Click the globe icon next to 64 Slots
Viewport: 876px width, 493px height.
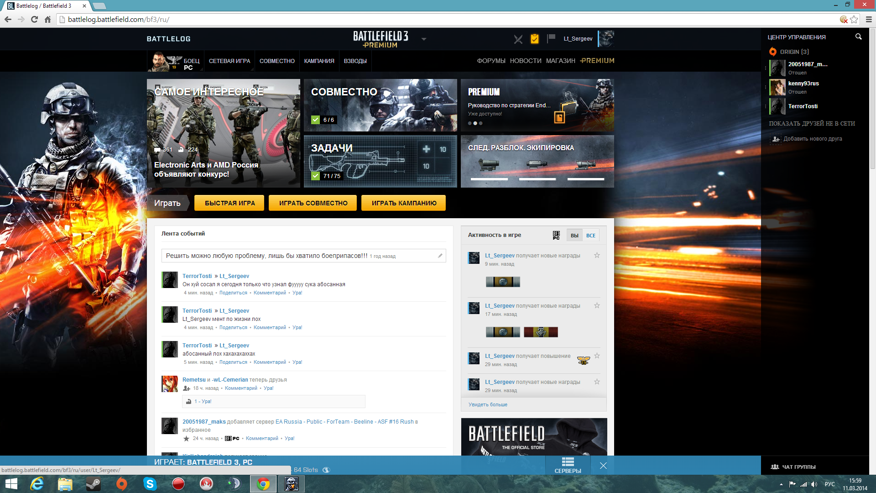[x=326, y=470]
